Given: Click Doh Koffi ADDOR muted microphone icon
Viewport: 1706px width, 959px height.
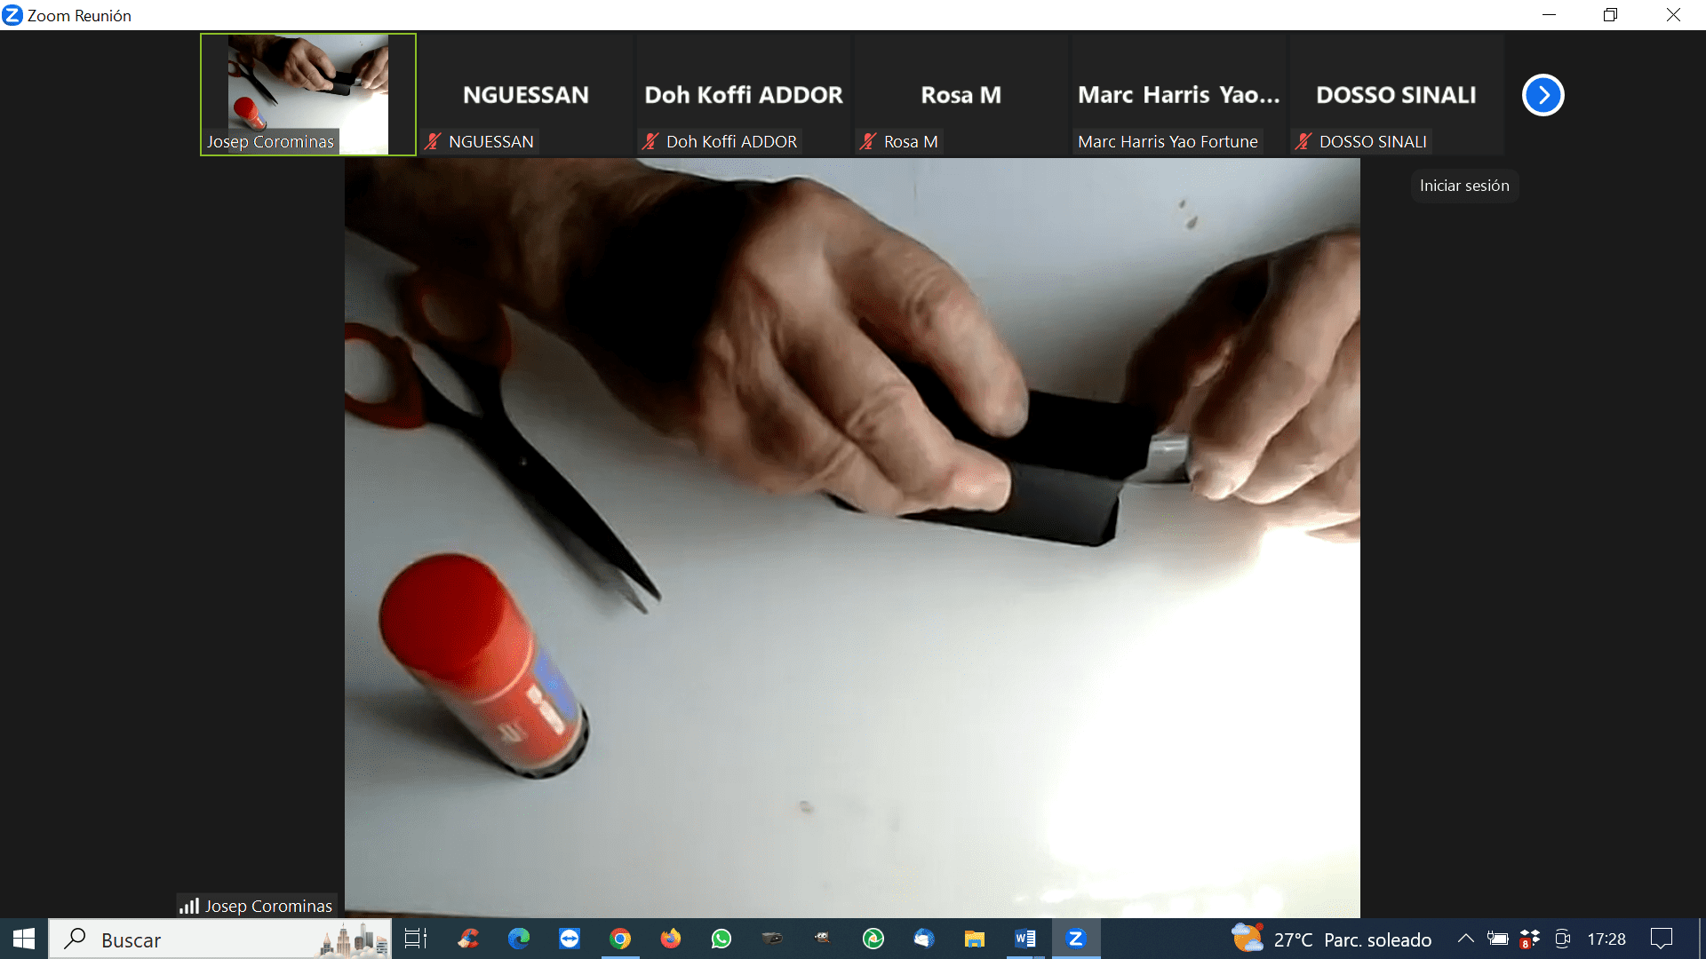Looking at the screenshot, I should pos(650,141).
